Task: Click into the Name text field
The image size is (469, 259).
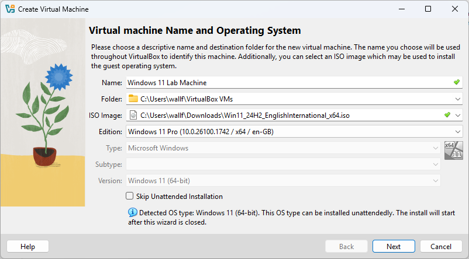Action: click(x=294, y=82)
